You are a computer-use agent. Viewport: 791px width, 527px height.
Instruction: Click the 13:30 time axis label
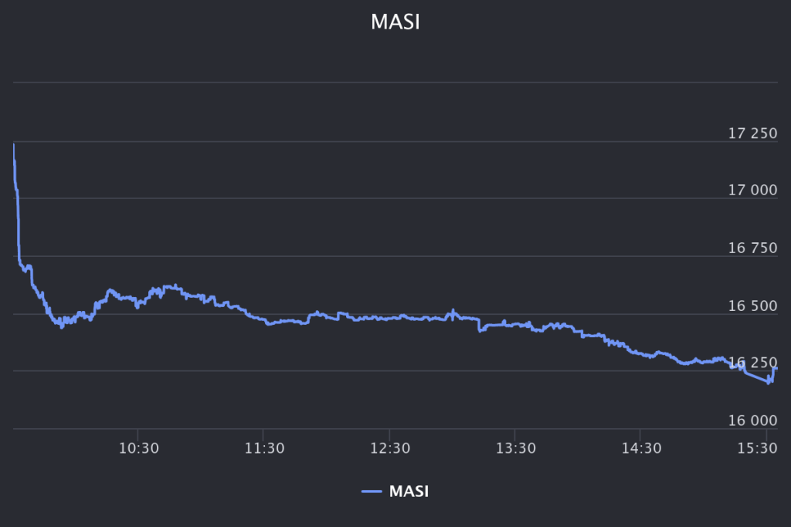pyautogui.click(x=515, y=448)
